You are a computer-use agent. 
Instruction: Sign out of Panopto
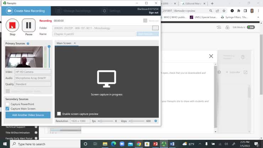(x=153, y=13)
